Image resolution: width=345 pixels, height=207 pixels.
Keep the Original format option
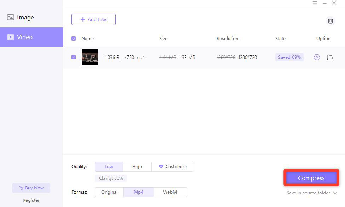click(109, 192)
